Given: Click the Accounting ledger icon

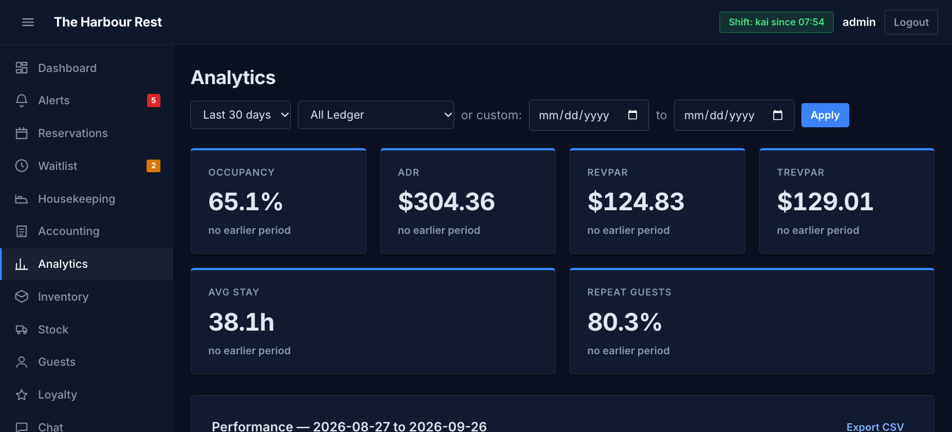Looking at the screenshot, I should [21, 231].
